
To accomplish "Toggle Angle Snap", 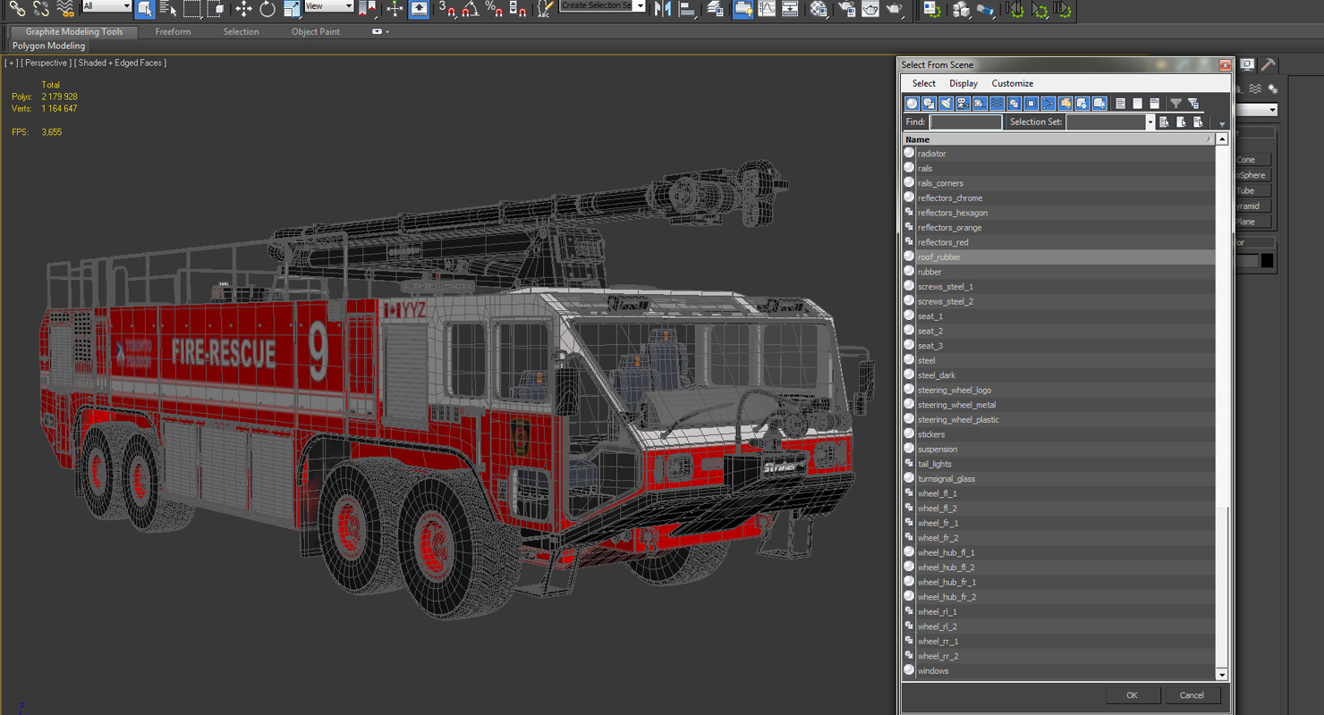I will point(471,9).
